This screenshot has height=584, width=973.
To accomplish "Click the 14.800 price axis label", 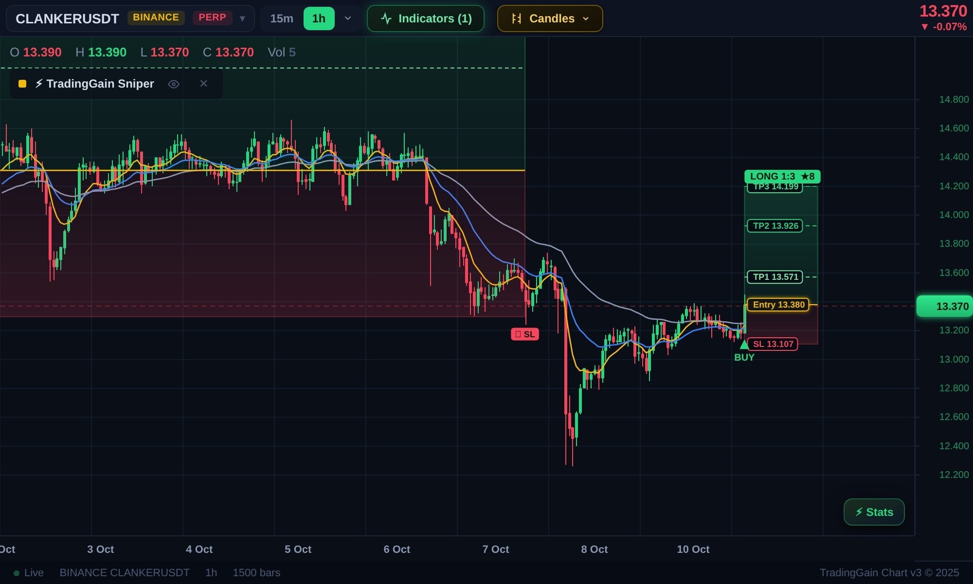I will [x=954, y=99].
